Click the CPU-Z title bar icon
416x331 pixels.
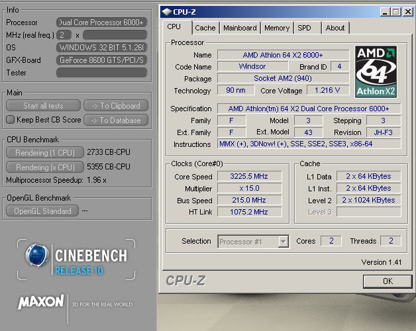click(166, 12)
